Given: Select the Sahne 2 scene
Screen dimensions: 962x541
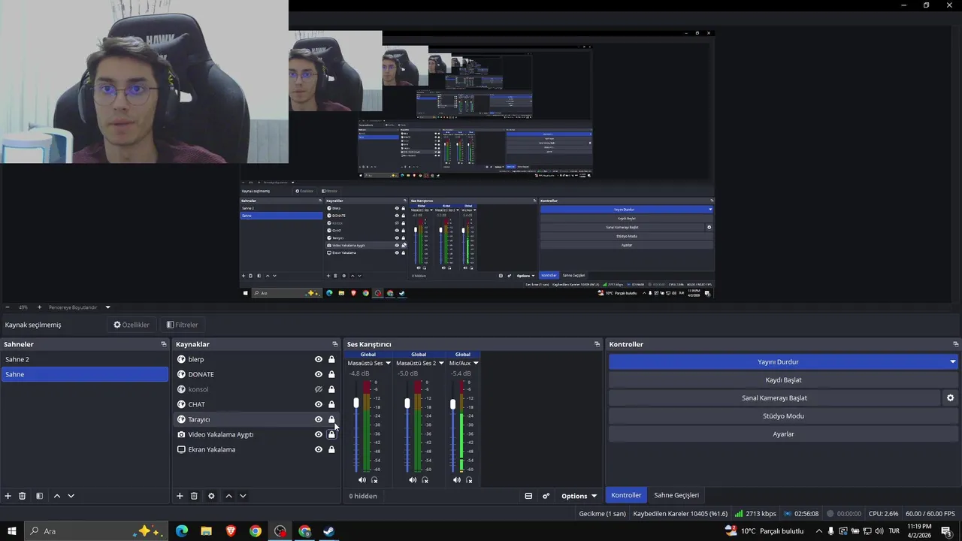Looking at the screenshot, I should (x=85, y=359).
